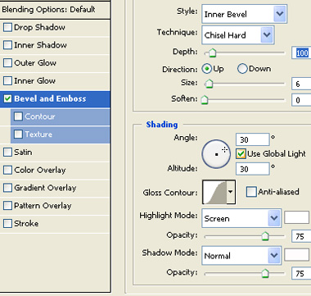Click the Depth slider handle
This screenshot has height=296, width=311.
212,52
